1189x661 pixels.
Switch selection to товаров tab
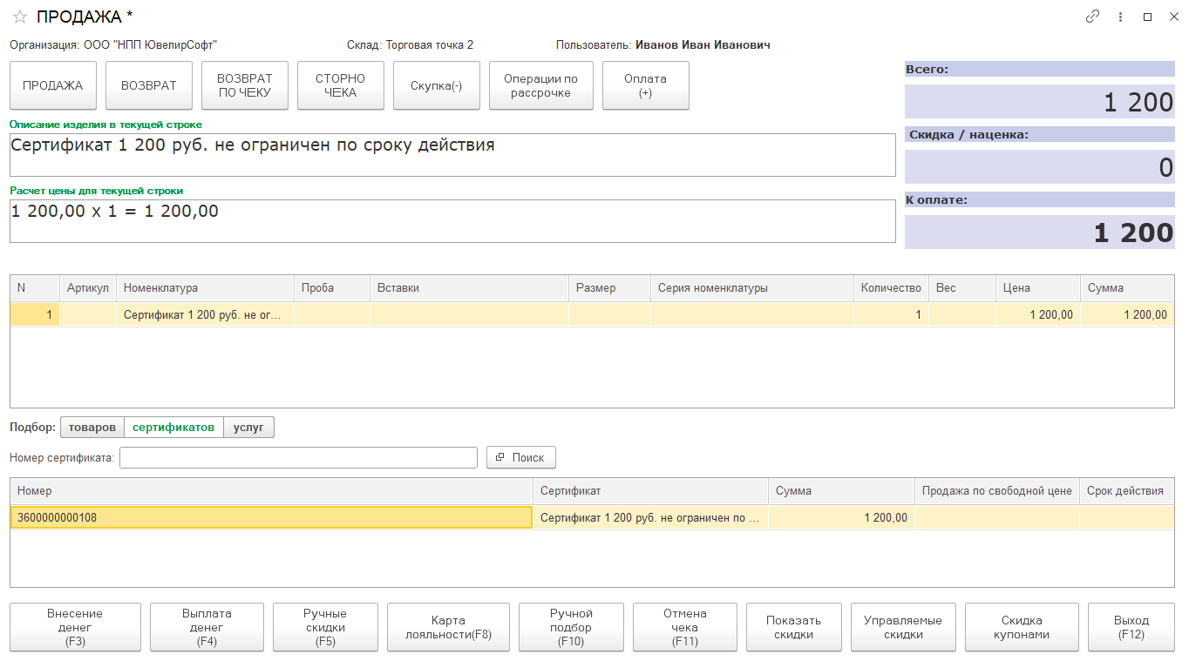coord(92,428)
